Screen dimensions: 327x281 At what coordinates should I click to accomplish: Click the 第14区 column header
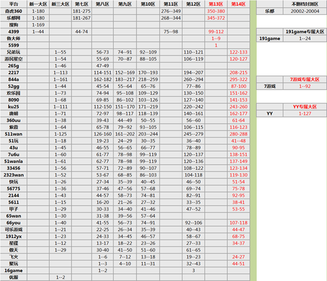pyautogui.click(x=238, y=4)
